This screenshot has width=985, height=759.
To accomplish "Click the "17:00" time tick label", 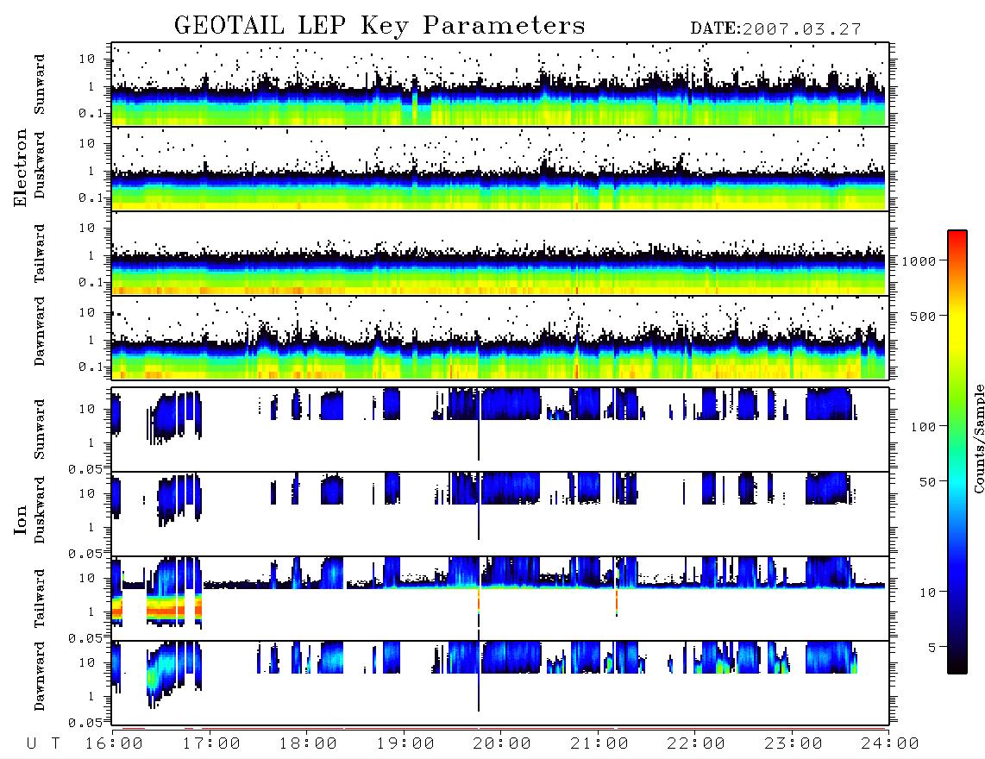I will 211,744.
